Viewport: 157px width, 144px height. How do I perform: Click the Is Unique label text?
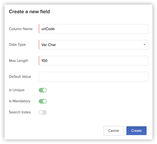click(x=17, y=90)
